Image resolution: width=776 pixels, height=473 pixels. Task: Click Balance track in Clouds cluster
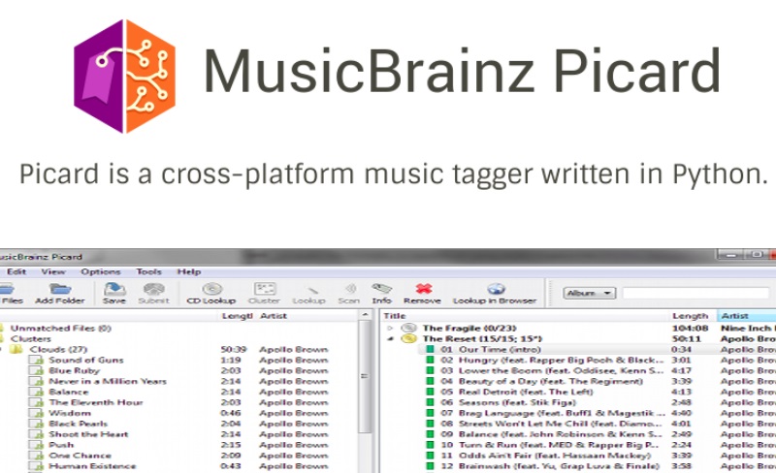coord(69,392)
